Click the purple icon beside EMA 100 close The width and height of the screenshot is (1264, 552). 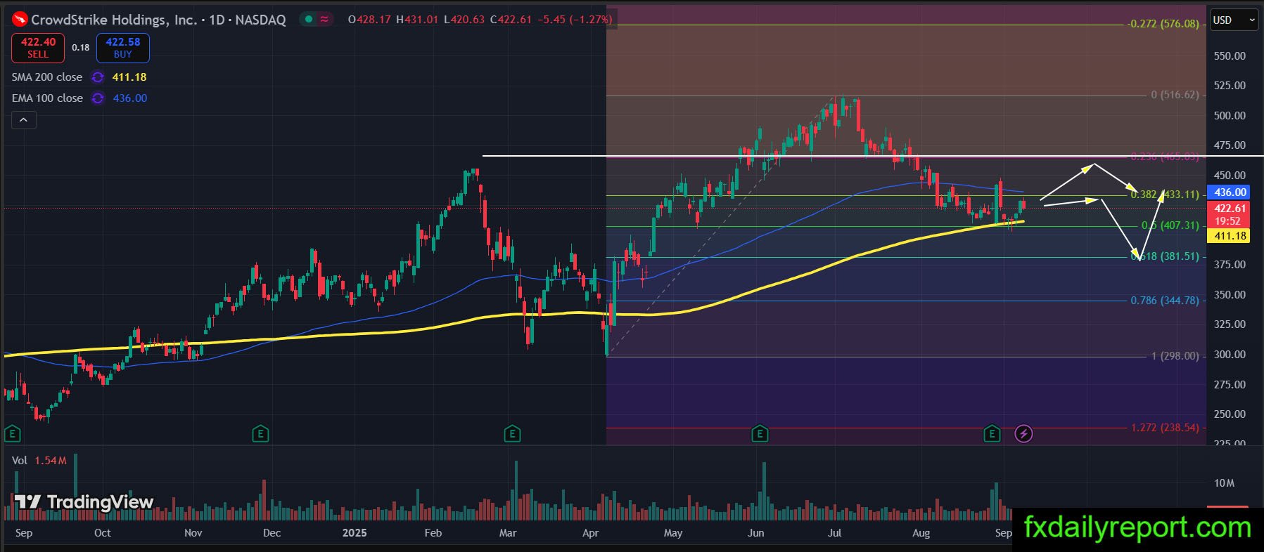(x=98, y=98)
